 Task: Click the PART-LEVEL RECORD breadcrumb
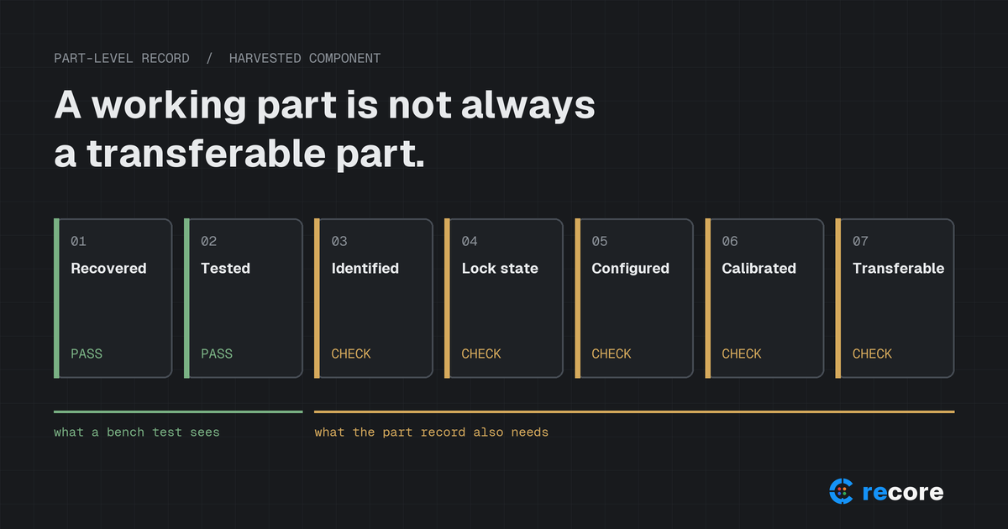click(122, 58)
